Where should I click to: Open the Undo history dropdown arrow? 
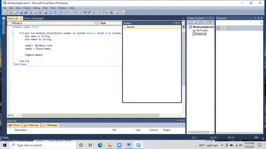[64, 12]
